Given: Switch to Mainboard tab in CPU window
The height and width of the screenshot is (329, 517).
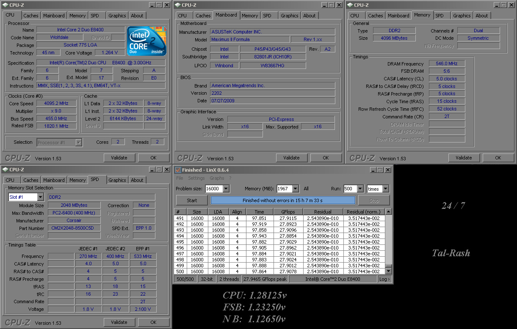Looking at the screenshot, I should [x=54, y=16].
